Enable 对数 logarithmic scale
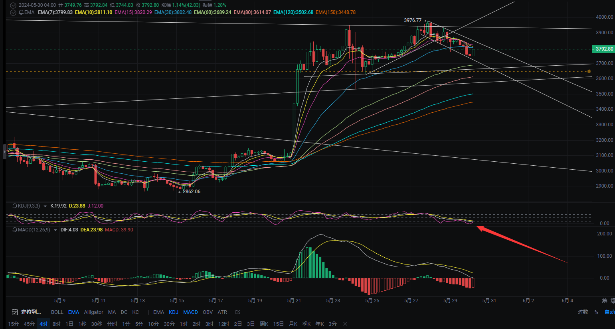This screenshot has width=615, height=329. point(583,312)
